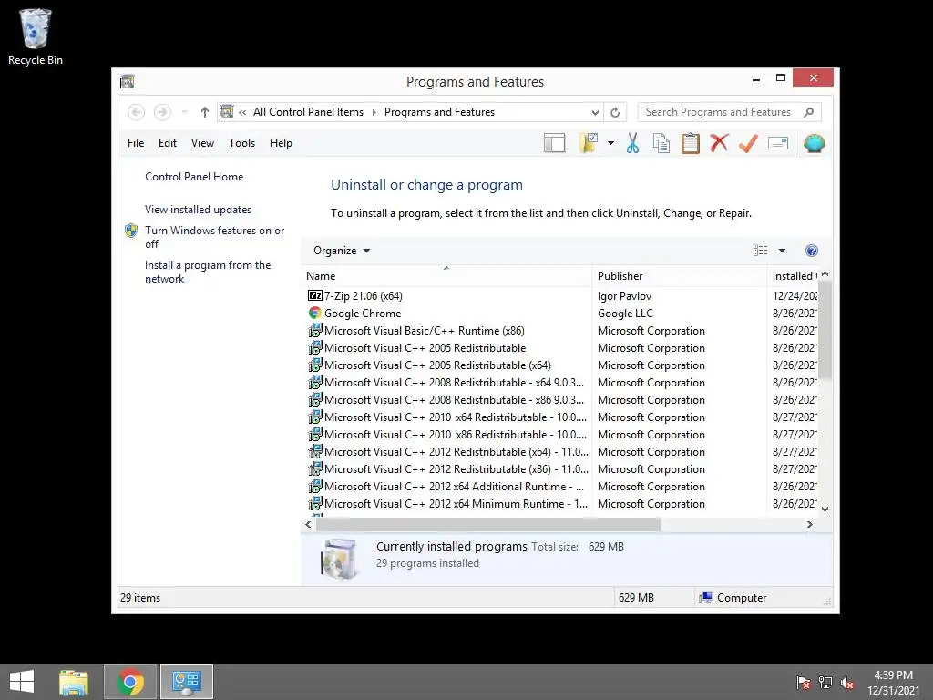Open the dropdown arrow beside the folder options icon

[x=610, y=143]
